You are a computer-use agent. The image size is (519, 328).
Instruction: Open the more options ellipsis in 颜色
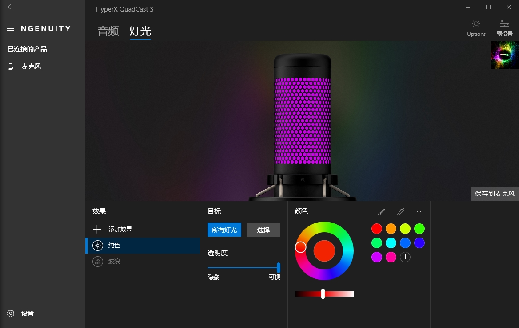point(420,212)
